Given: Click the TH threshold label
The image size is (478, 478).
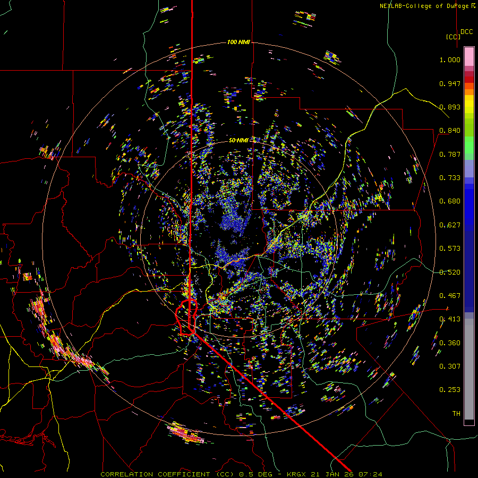Looking at the screenshot, I should click(456, 414).
